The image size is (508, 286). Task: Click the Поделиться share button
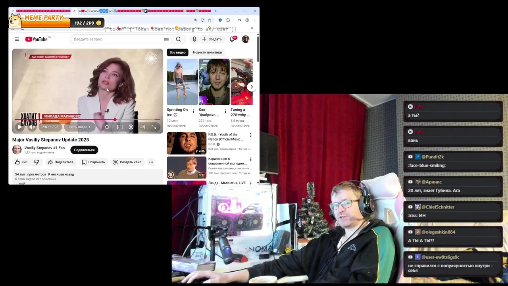coord(60,162)
